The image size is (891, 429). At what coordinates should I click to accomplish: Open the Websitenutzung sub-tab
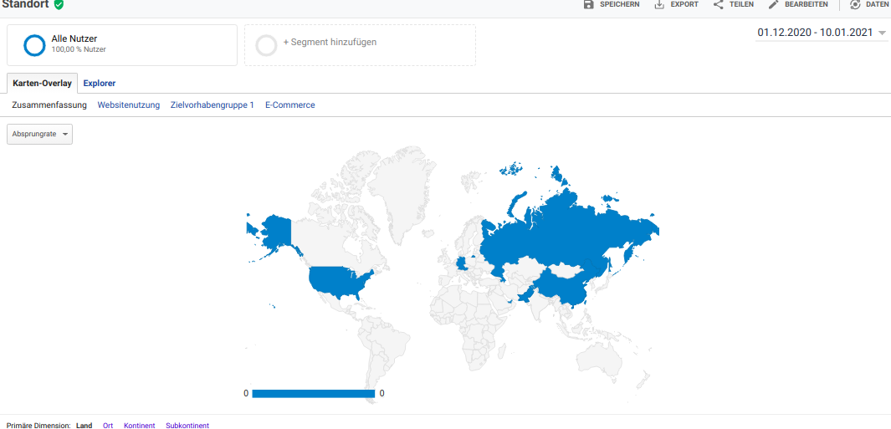(x=129, y=105)
